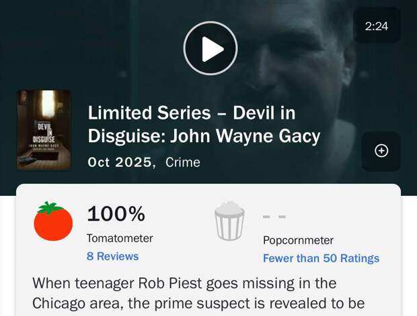Click the 2:24 trailer duration badge
The width and height of the screenshot is (417, 316).
(377, 26)
